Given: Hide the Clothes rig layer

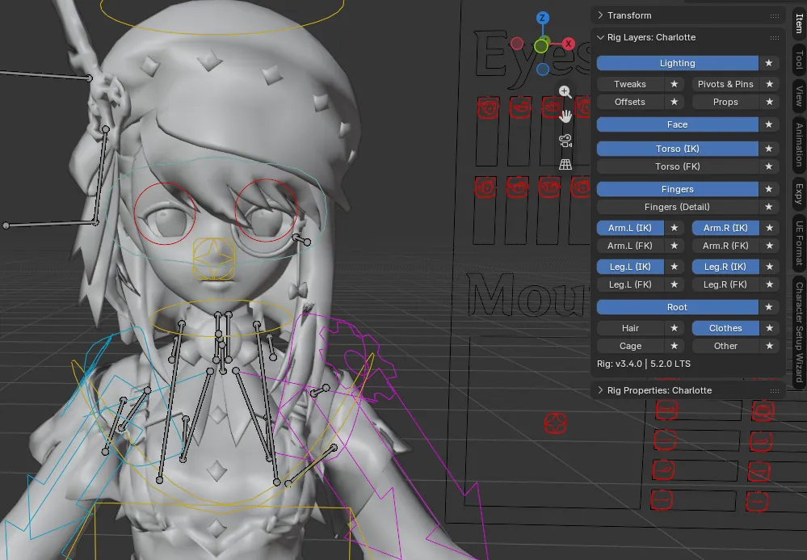Looking at the screenshot, I should pyautogui.click(x=725, y=328).
